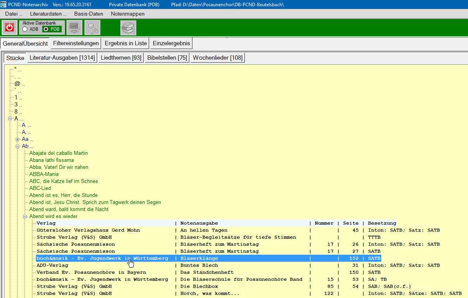
Task: Collapse the 'A ..' top-level tree node
Action: (x=10, y=119)
